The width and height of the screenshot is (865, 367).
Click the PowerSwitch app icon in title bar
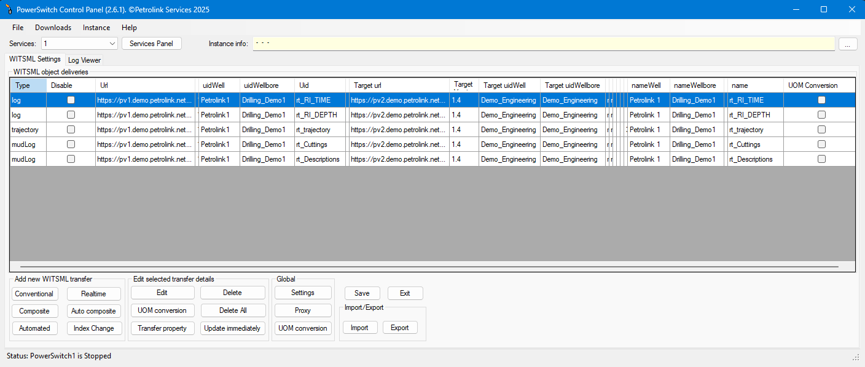tap(9, 9)
